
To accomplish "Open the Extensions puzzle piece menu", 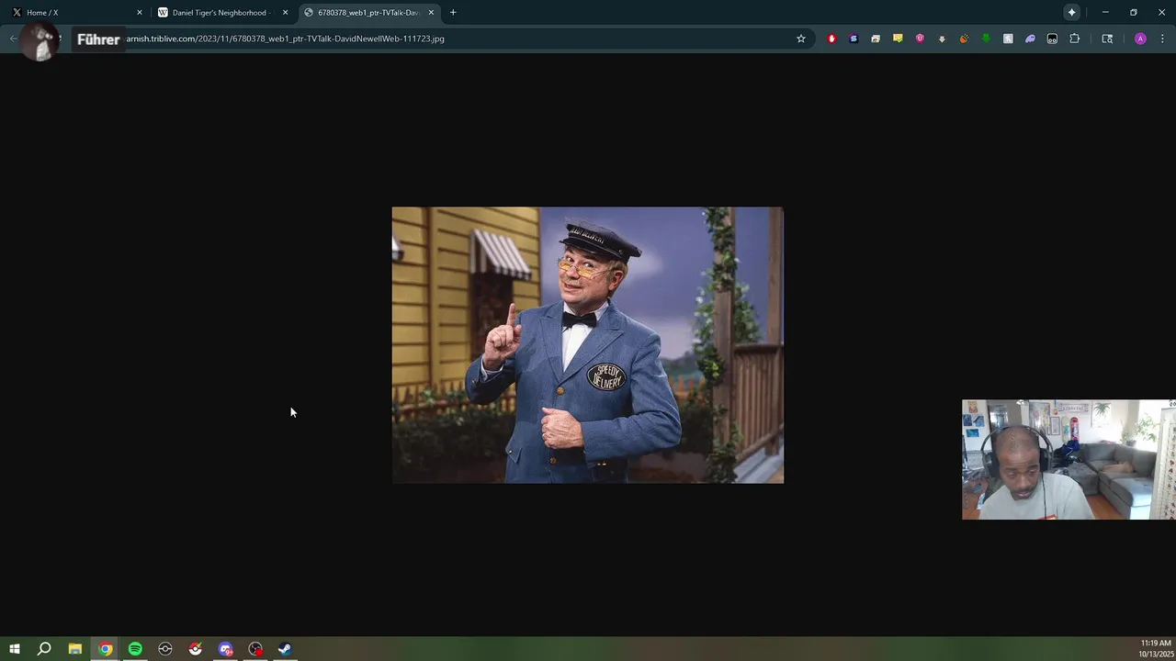I will pos(1075,39).
